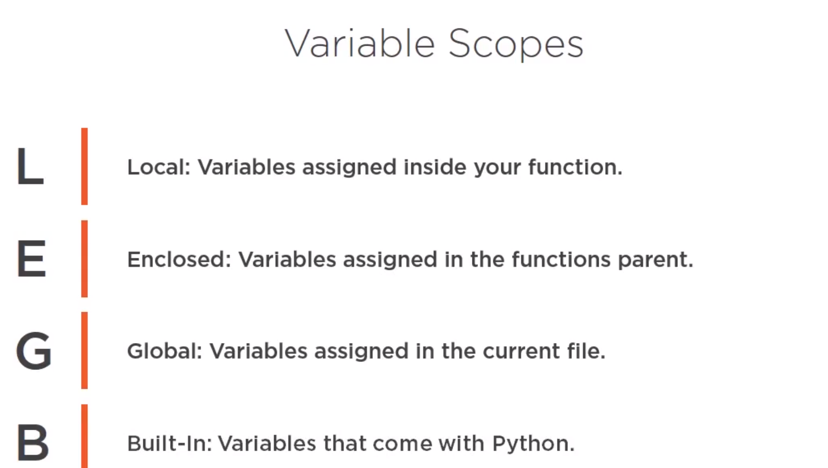Click the word Global: in third line
The width and height of the screenshot is (828, 468).
pos(165,351)
